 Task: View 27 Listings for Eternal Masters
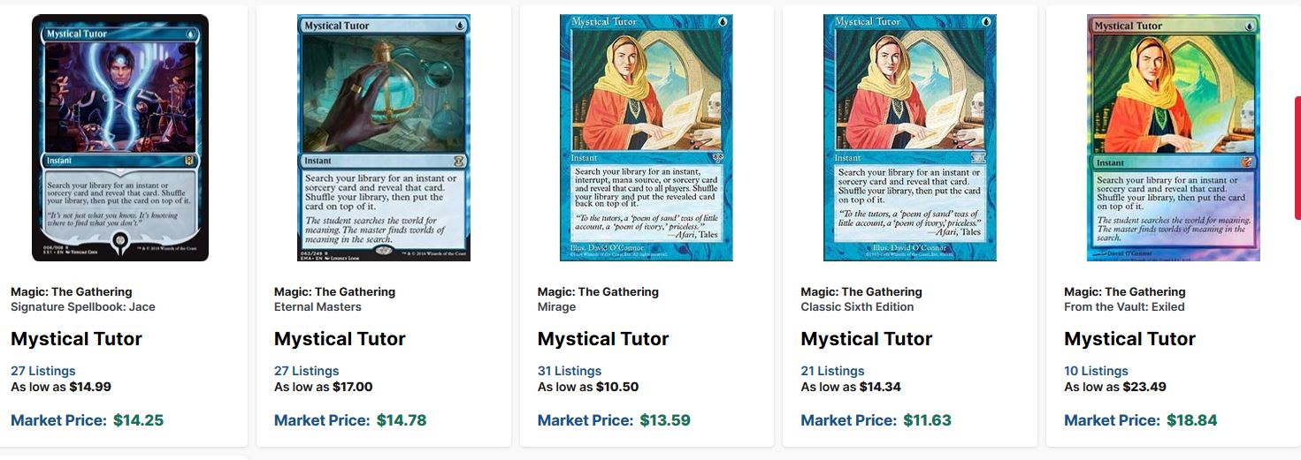point(307,371)
